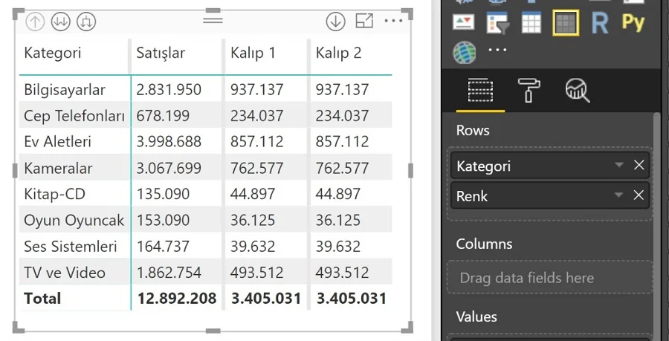Go to next level in hierarchy icon
The image size is (669, 341).
pyautogui.click(x=60, y=22)
